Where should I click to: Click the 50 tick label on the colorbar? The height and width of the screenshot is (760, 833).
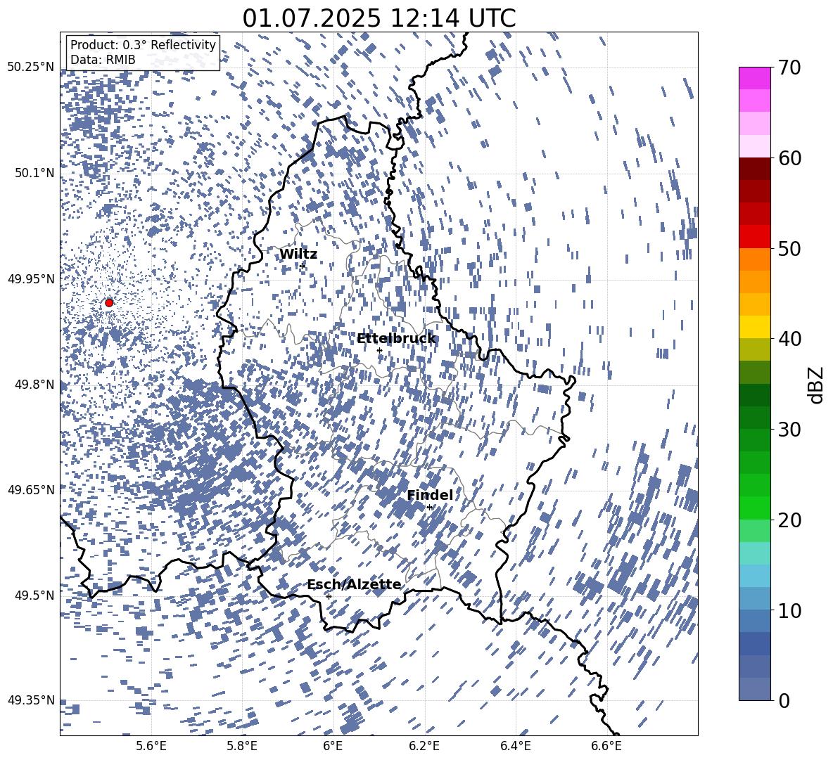pyautogui.click(x=789, y=249)
